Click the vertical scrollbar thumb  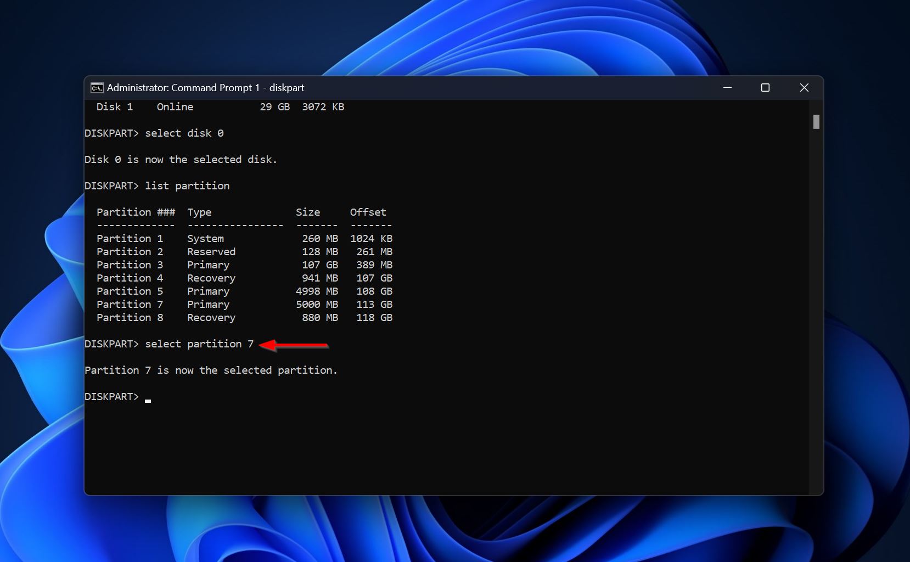pos(816,122)
